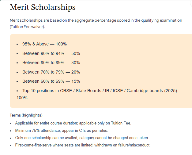192x155 pixels.
Task: Choose the "Between 60% to 69% — 15%" line
Action: [51, 81]
